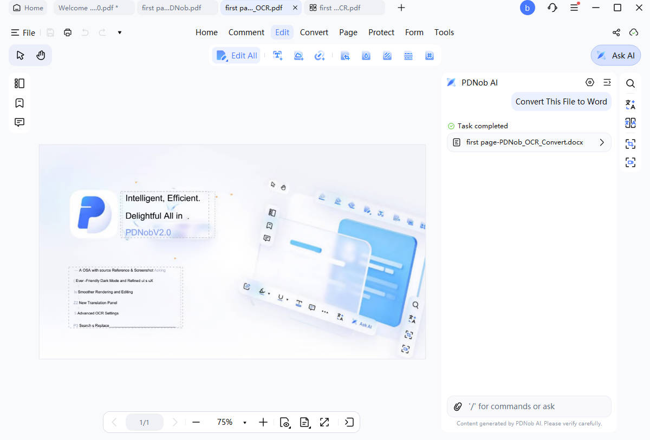Select the Add Image tool

point(298,55)
